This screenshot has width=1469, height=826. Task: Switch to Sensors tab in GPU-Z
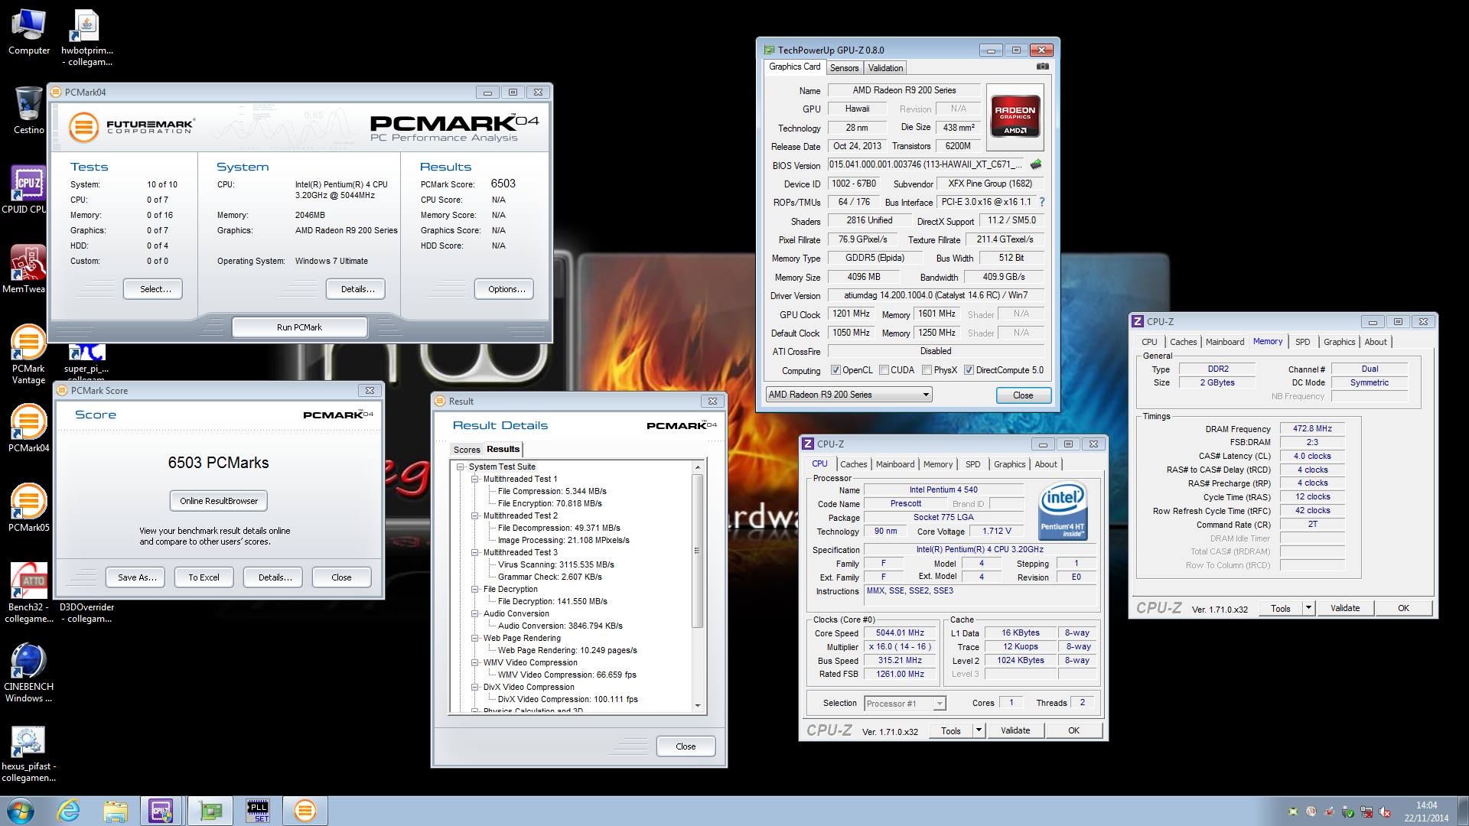[x=844, y=68]
